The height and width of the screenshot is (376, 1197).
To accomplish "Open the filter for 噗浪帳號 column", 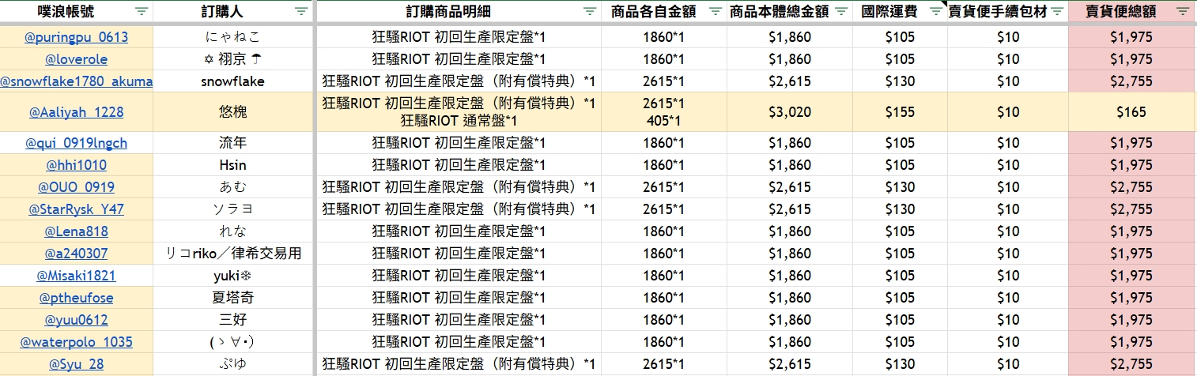I will pos(142,11).
